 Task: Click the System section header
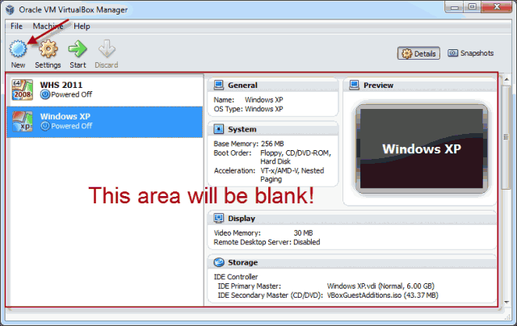(273, 129)
